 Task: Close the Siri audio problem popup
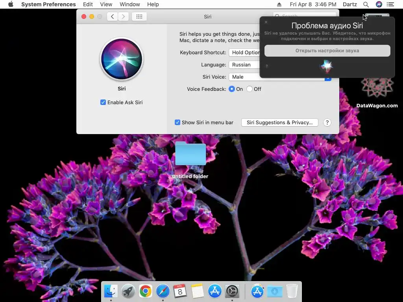point(266,22)
